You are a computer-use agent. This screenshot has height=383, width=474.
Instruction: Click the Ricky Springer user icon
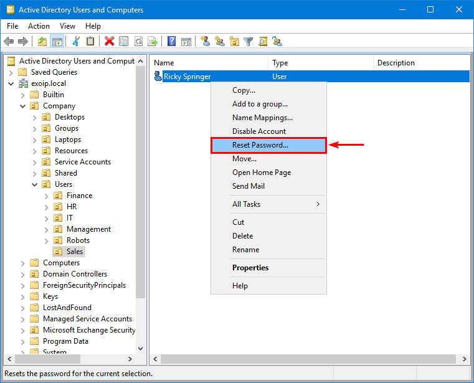click(x=158, y=76)
